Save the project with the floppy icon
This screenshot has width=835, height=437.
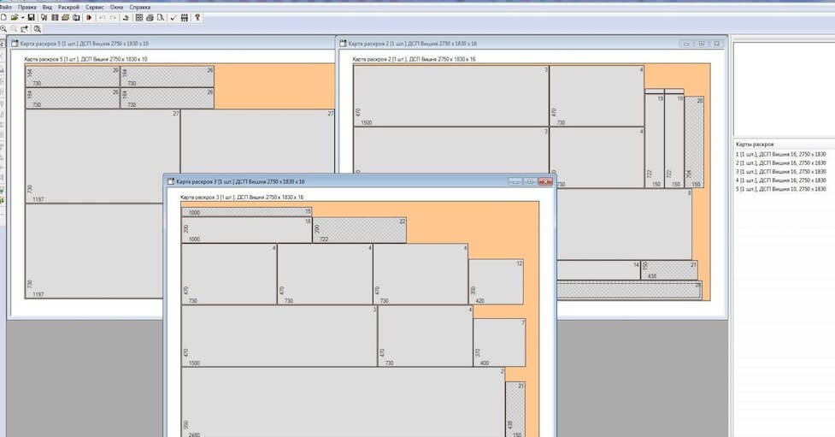[32, 17]
